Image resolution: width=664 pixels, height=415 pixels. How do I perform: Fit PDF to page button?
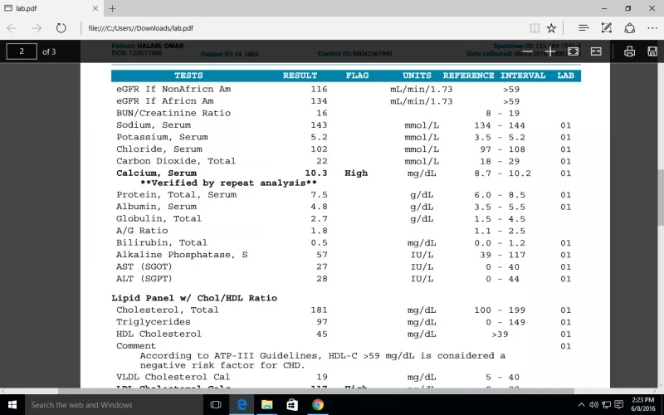click(x=573, y=51)
